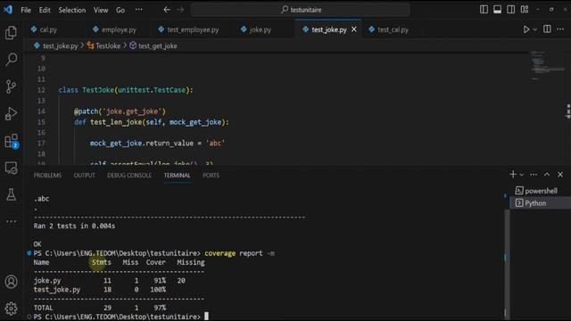Toggle primary side bar layout
This screenshot has height=321, width=571.
tap(484, 10)
